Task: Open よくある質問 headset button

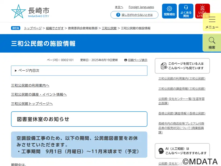Action: (x=186, y=11)
